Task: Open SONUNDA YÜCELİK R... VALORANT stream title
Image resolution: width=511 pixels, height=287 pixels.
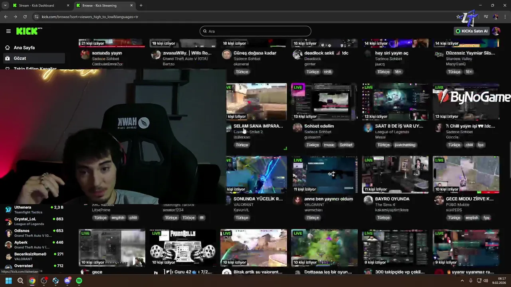Action: [x=258, y=199]
